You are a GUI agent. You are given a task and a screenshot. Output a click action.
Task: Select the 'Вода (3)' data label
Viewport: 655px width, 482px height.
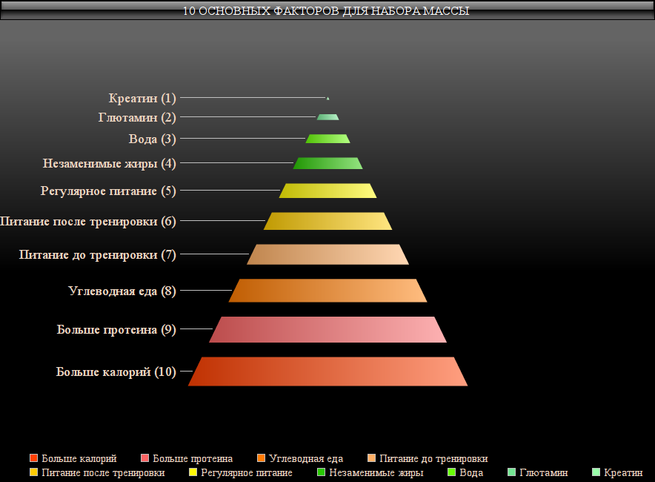(x=153, y=139)
